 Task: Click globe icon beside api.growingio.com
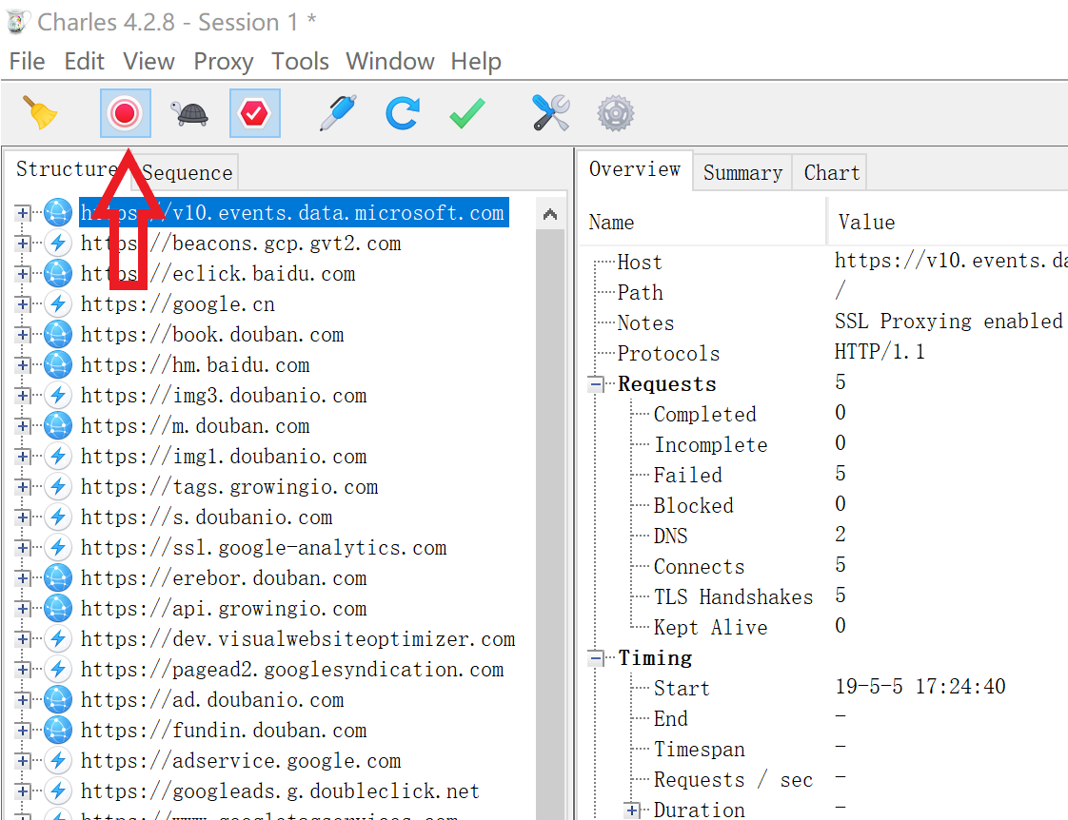coord(58,609)
